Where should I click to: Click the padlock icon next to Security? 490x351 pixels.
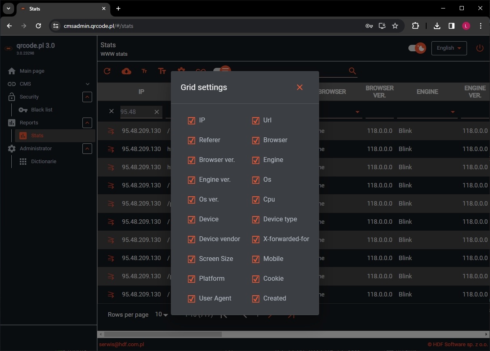click(12, 97)
